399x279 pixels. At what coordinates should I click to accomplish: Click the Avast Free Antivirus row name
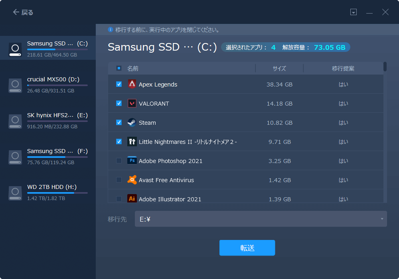pos(166,180)
